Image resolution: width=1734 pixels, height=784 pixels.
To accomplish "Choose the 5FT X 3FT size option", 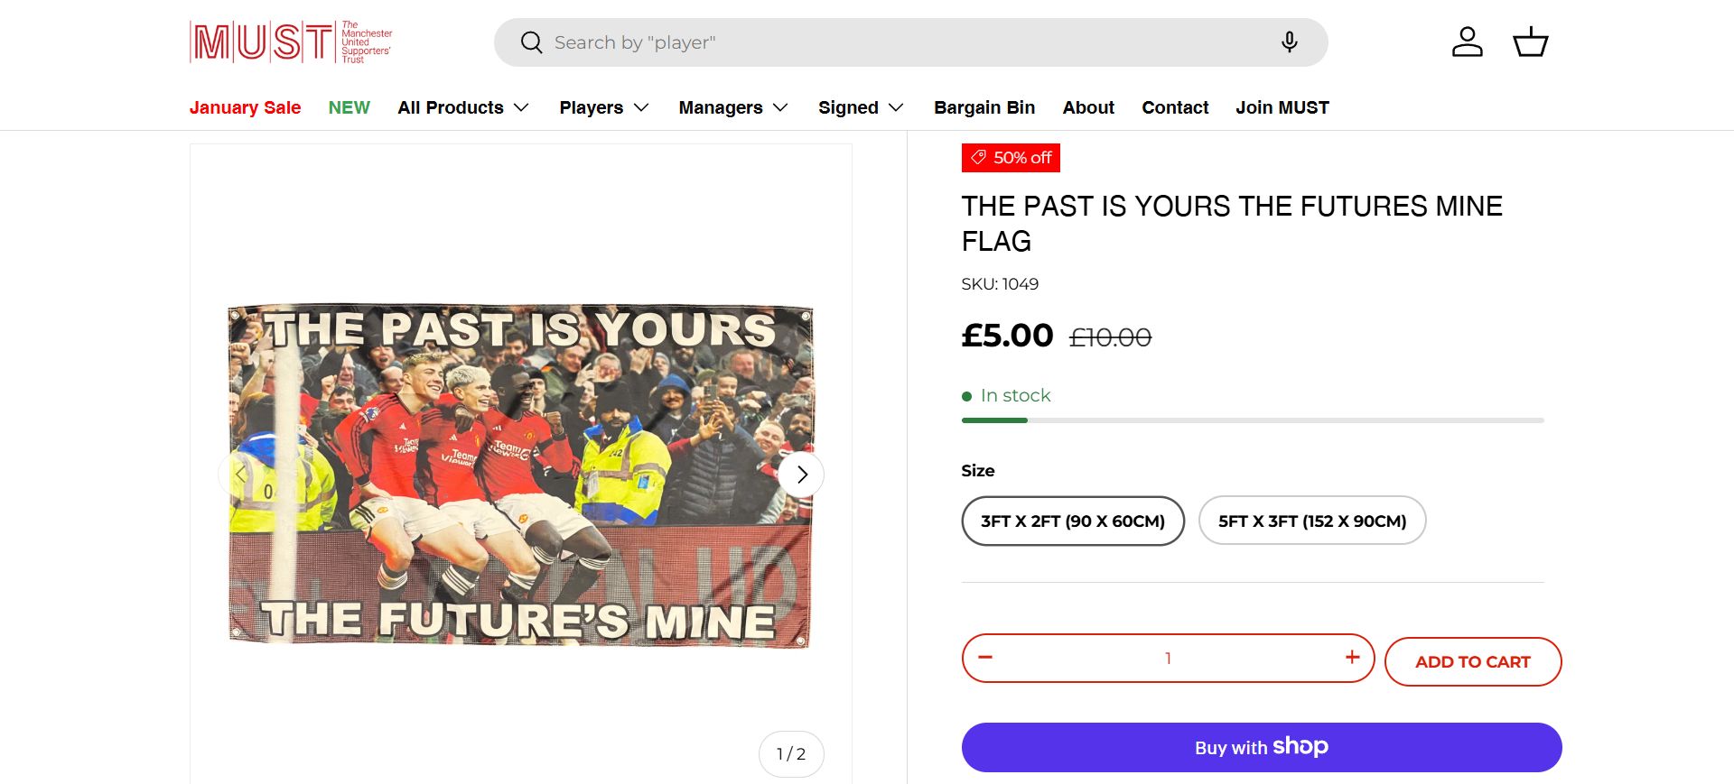I will (x=1311, y=521).
